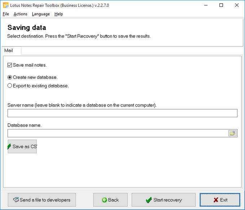Viewport: 245px width, 210px height.
Task: Maximize the Repair Toolbox window
Action: click(221, 5)
